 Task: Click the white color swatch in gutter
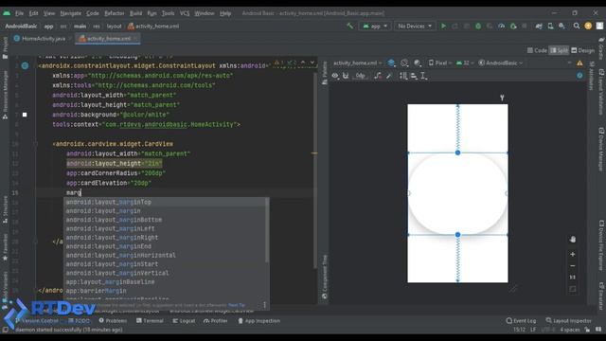(25, 115)
